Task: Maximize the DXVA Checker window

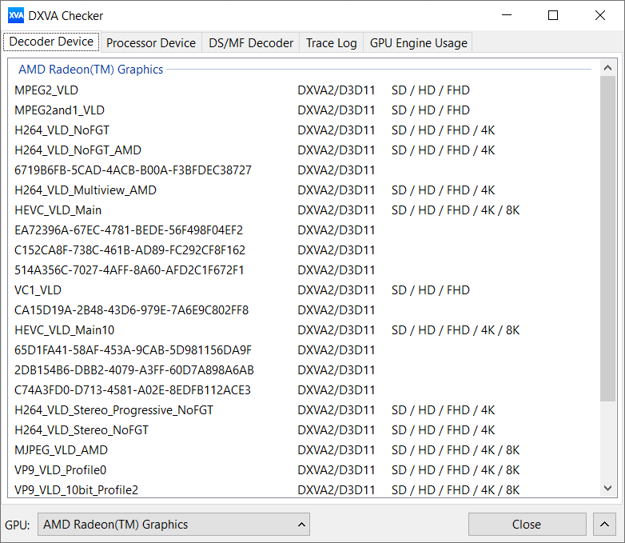Action: coord(553,15)
